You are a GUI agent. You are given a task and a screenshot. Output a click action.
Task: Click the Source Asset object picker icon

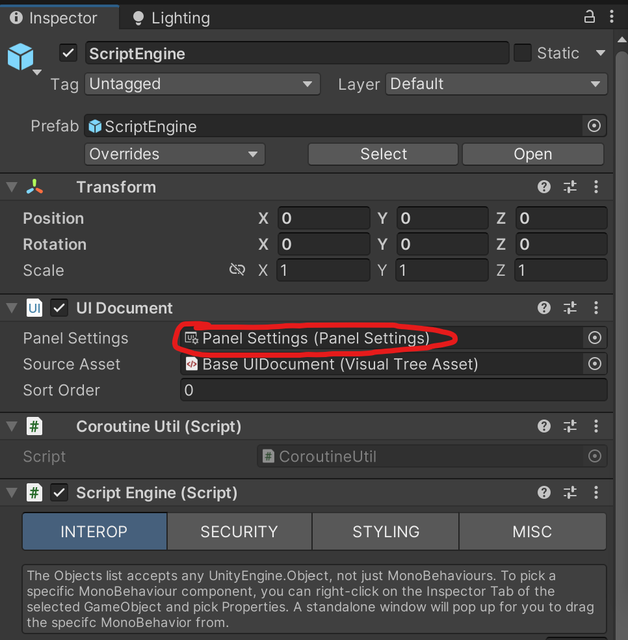(x=594, y=364)
